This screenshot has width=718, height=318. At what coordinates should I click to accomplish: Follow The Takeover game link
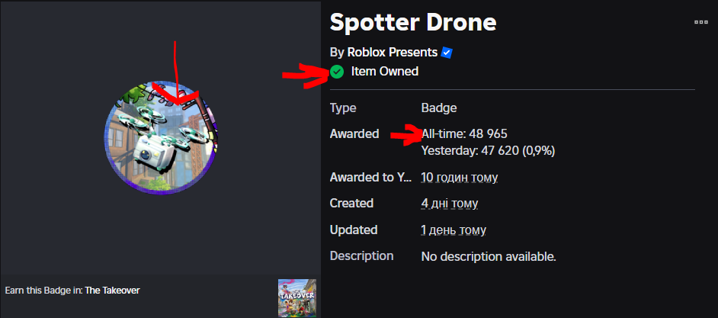(x=112, y=291)
